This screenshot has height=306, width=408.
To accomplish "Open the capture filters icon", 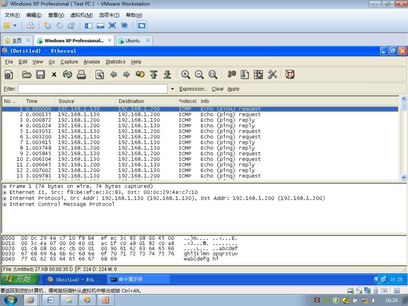I will pos(231,75).
